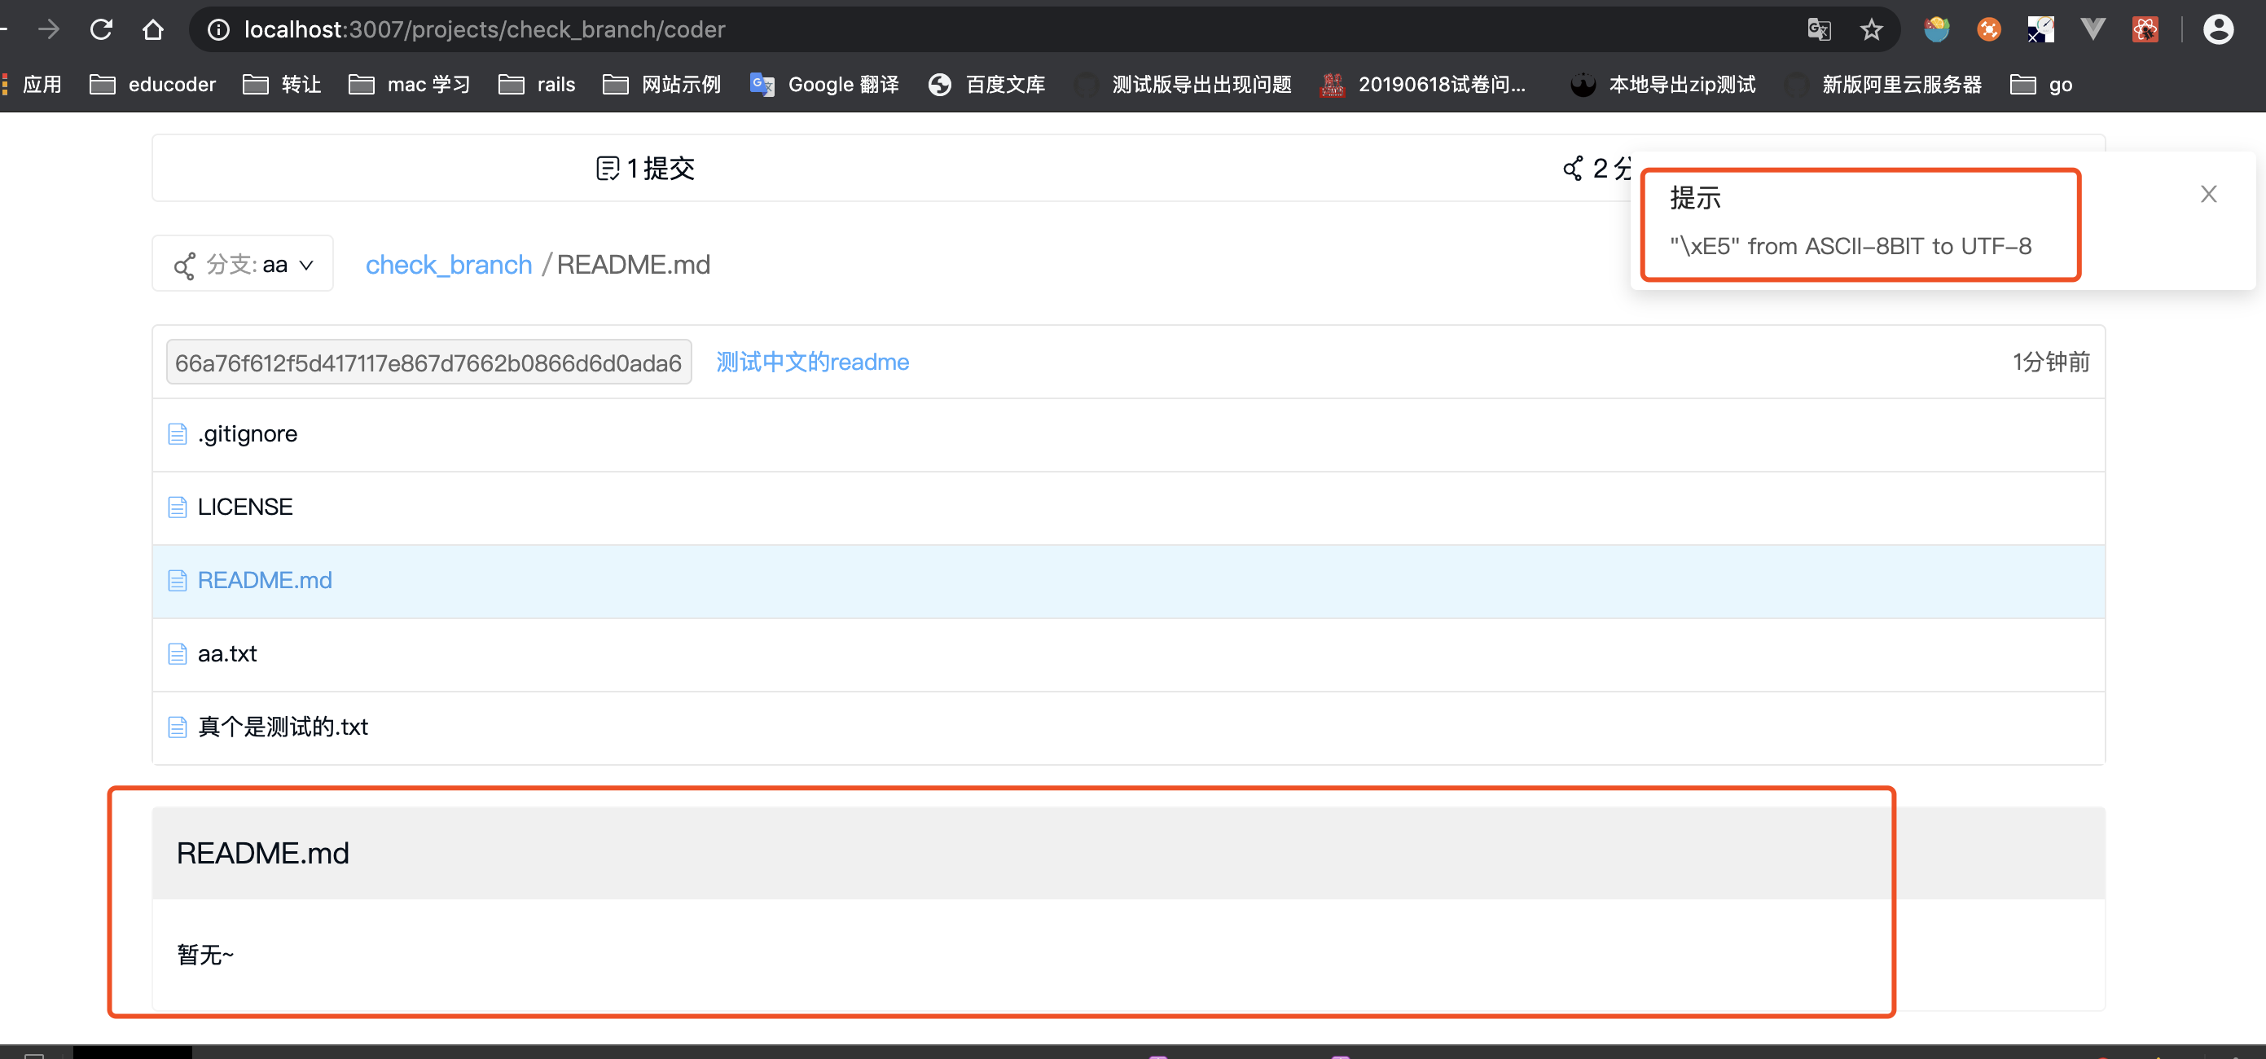Open the .gitignore file row
The height and width of the screenshot is (1059, 2266).
click(x=1129, y=434)
